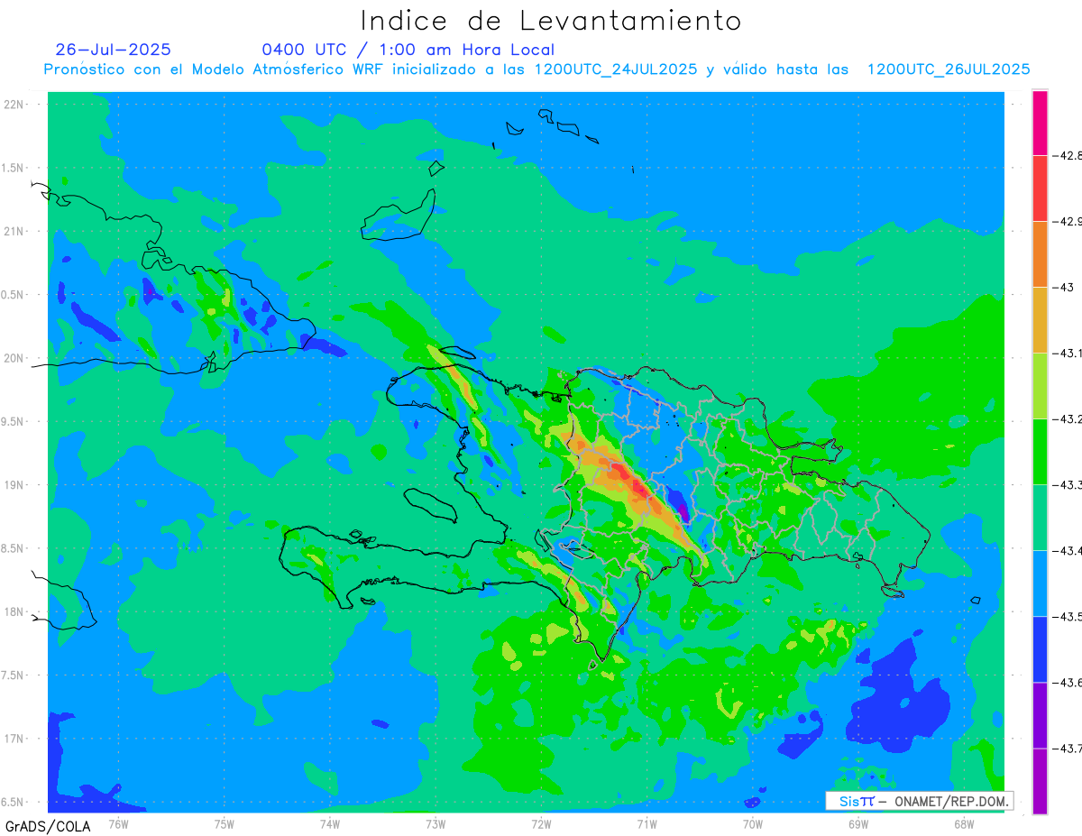Select the violet swatch at the bottom of the legend
This screenshot has height=836, width=1082.
pos(1040,781)
